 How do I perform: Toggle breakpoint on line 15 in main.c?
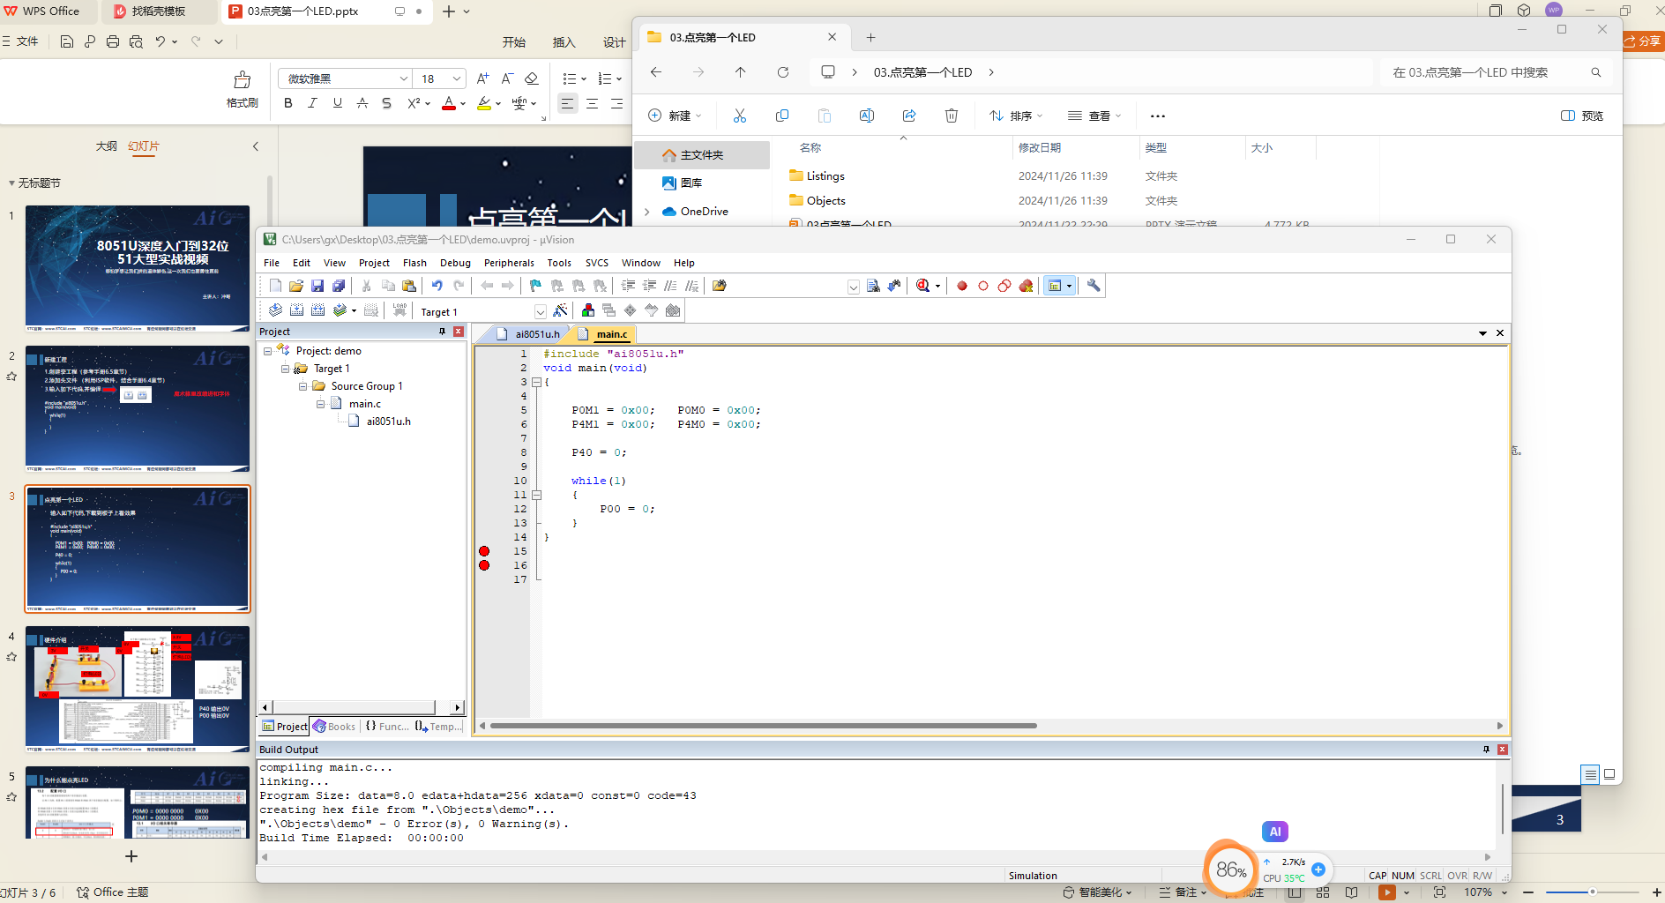click(484, 551)
